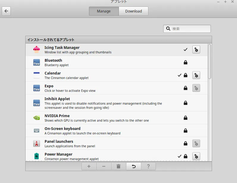Click 'The Cinnamon calendar applet' text
The image size is (237, 183).
click(67, 78)
